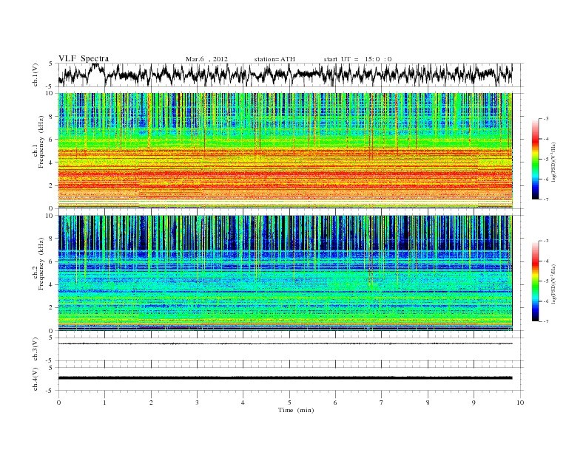Image resolution: width=586 pixels, height=452 pixels.
Task: Click time axis tick label "5"
Action: pos(289,403)
